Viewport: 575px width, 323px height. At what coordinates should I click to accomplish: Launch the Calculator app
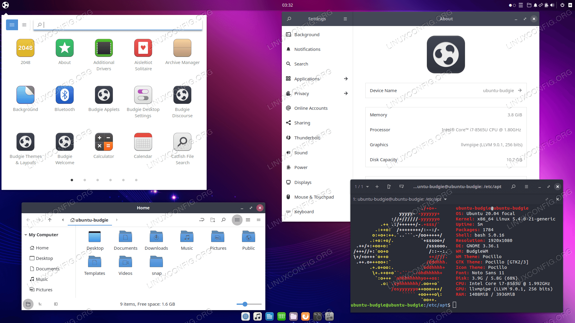[x=104, y=146]
